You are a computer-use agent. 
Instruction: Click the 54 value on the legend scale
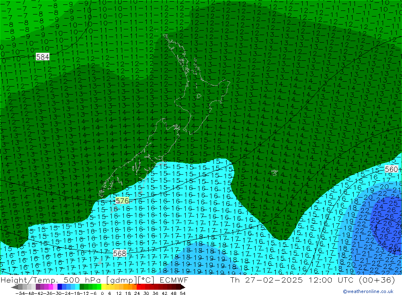[x=183, y=293]
